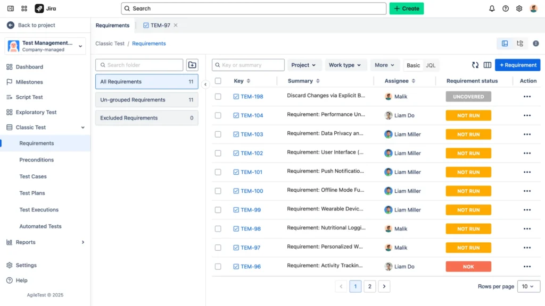Click the Jira logo
Viewport: 545px width, 306px height.
(x=46, y=8)
